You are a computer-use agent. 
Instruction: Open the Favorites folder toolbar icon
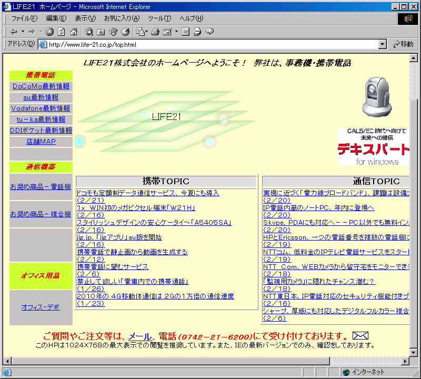pyautogui.click(x=101, y=32)
